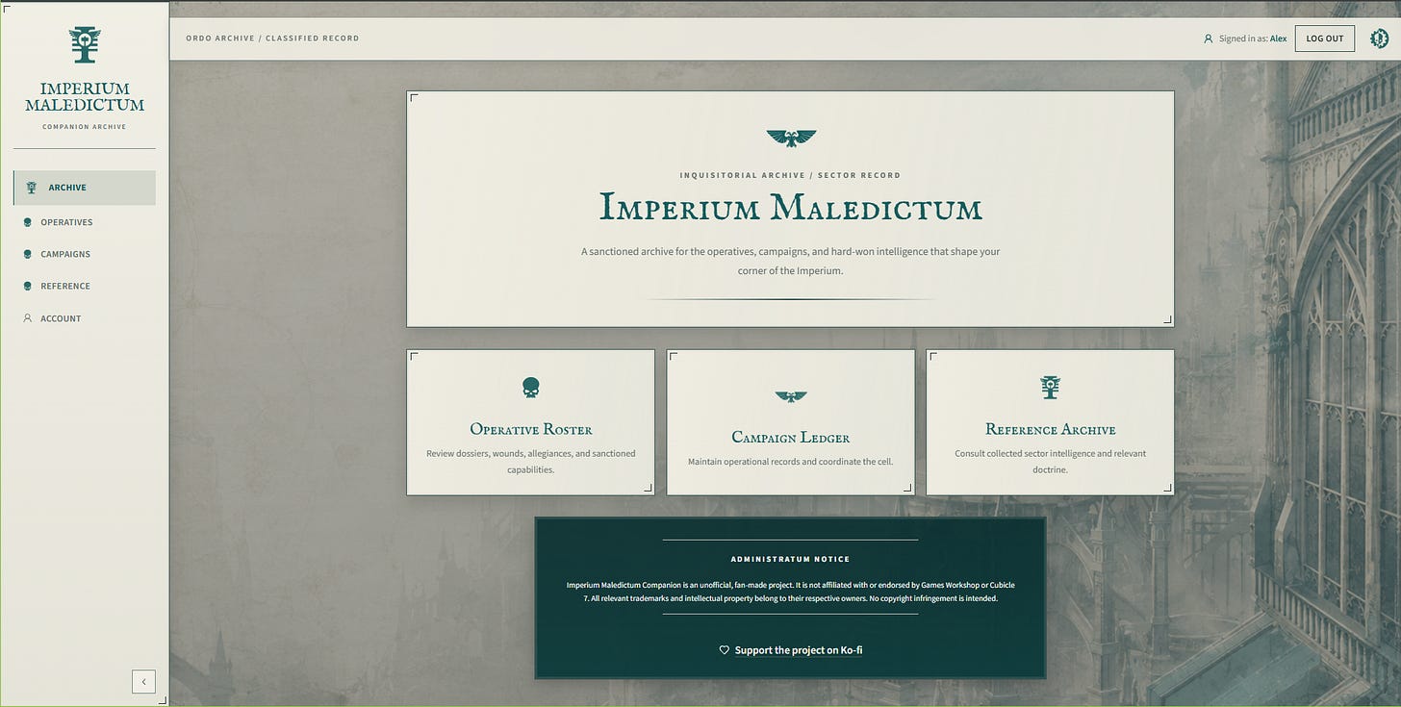Click the Archive emblem icon in sidebar
1401x707 pixels.
click(32, 188)
